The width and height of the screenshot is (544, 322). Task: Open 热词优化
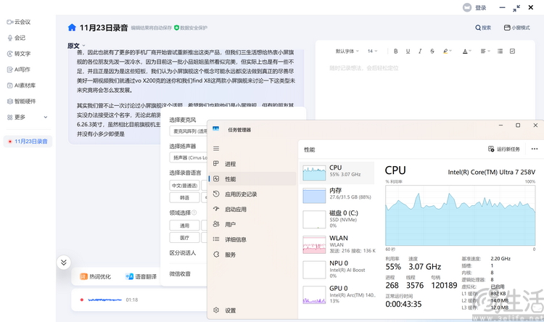96,276
